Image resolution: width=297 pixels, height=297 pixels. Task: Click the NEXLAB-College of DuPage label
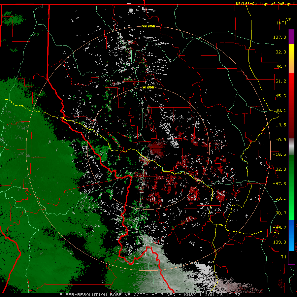pyautogui.click(x=264, y=4)
